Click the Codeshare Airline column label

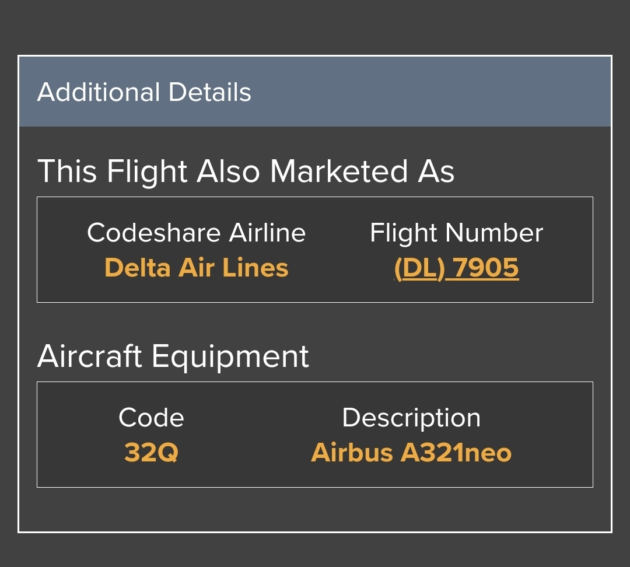pyautogui.click(x=197, y=233)
